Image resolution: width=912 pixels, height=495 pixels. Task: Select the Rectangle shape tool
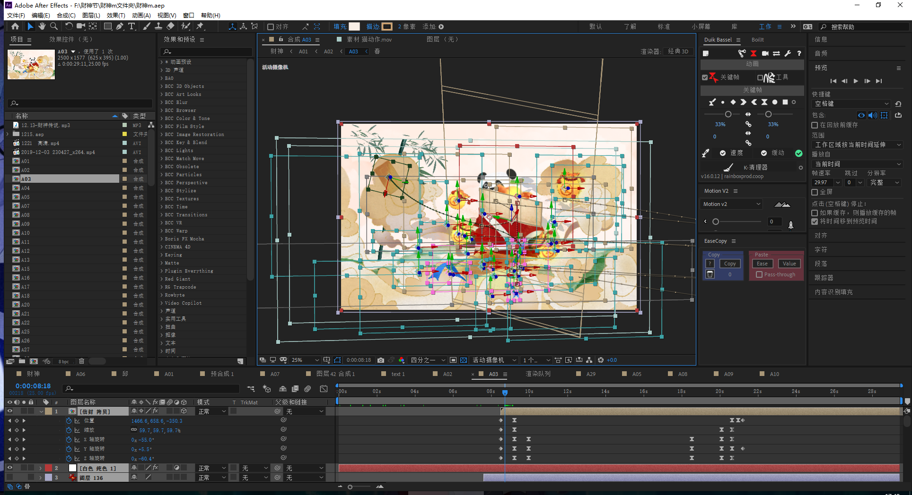(x=108, y=26)
